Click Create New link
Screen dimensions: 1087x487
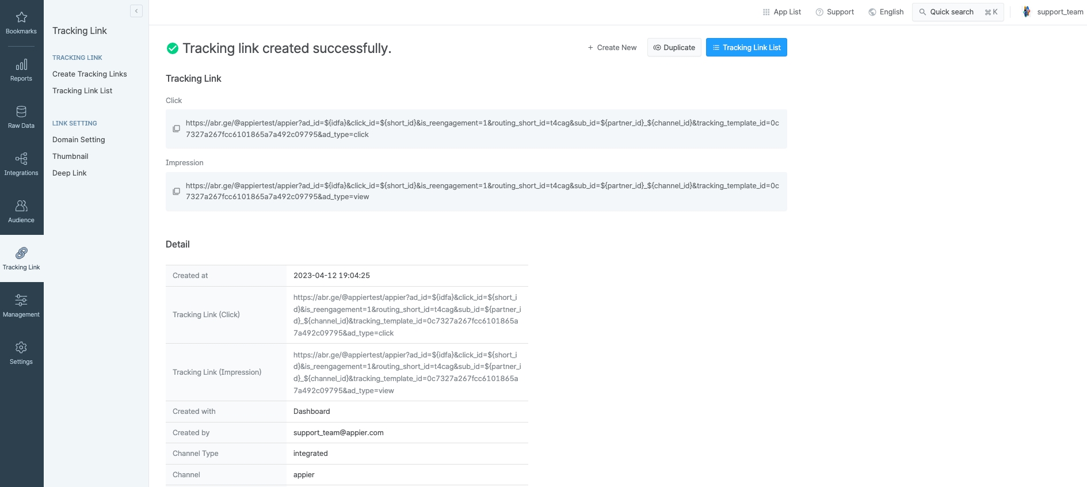coord(612,48)
